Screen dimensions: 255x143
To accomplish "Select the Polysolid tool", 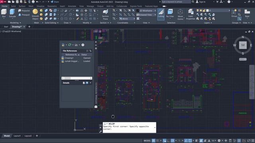I will pos(24,11).
